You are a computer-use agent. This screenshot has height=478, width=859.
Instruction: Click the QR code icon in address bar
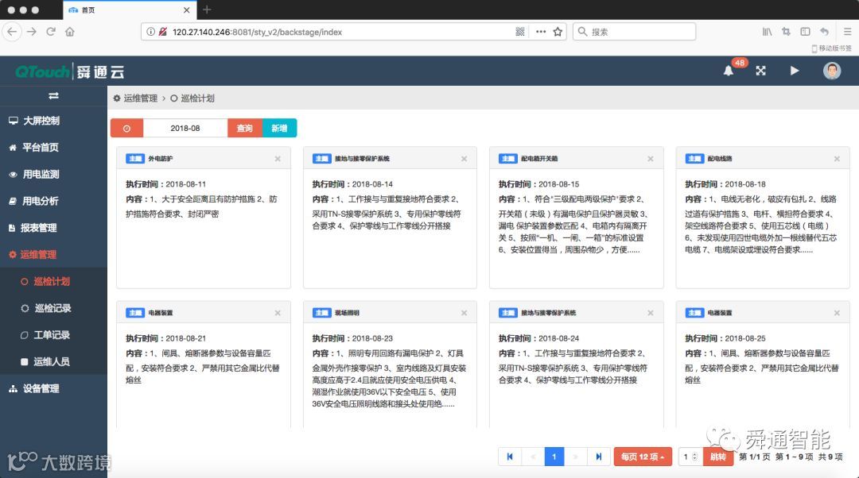(520, 32)
